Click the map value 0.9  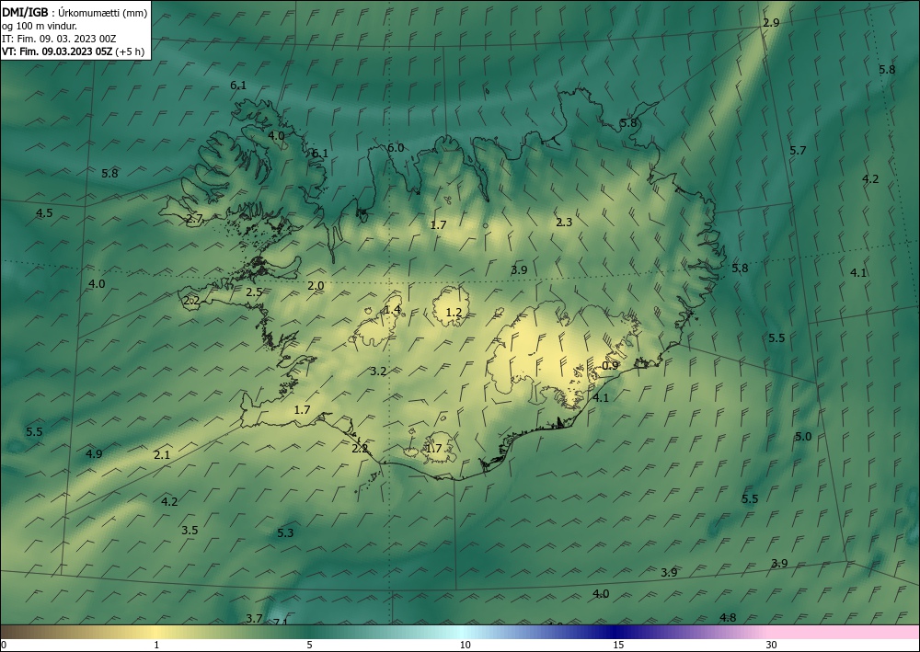[610, 365]
